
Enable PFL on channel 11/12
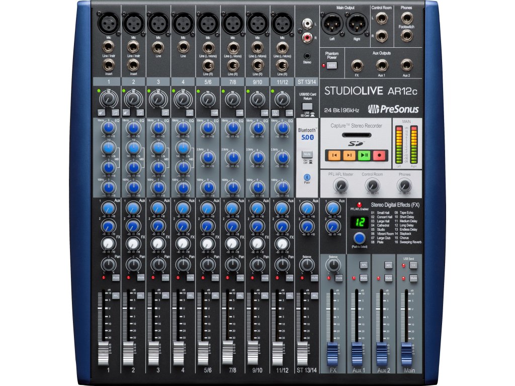tap(289, 296)
